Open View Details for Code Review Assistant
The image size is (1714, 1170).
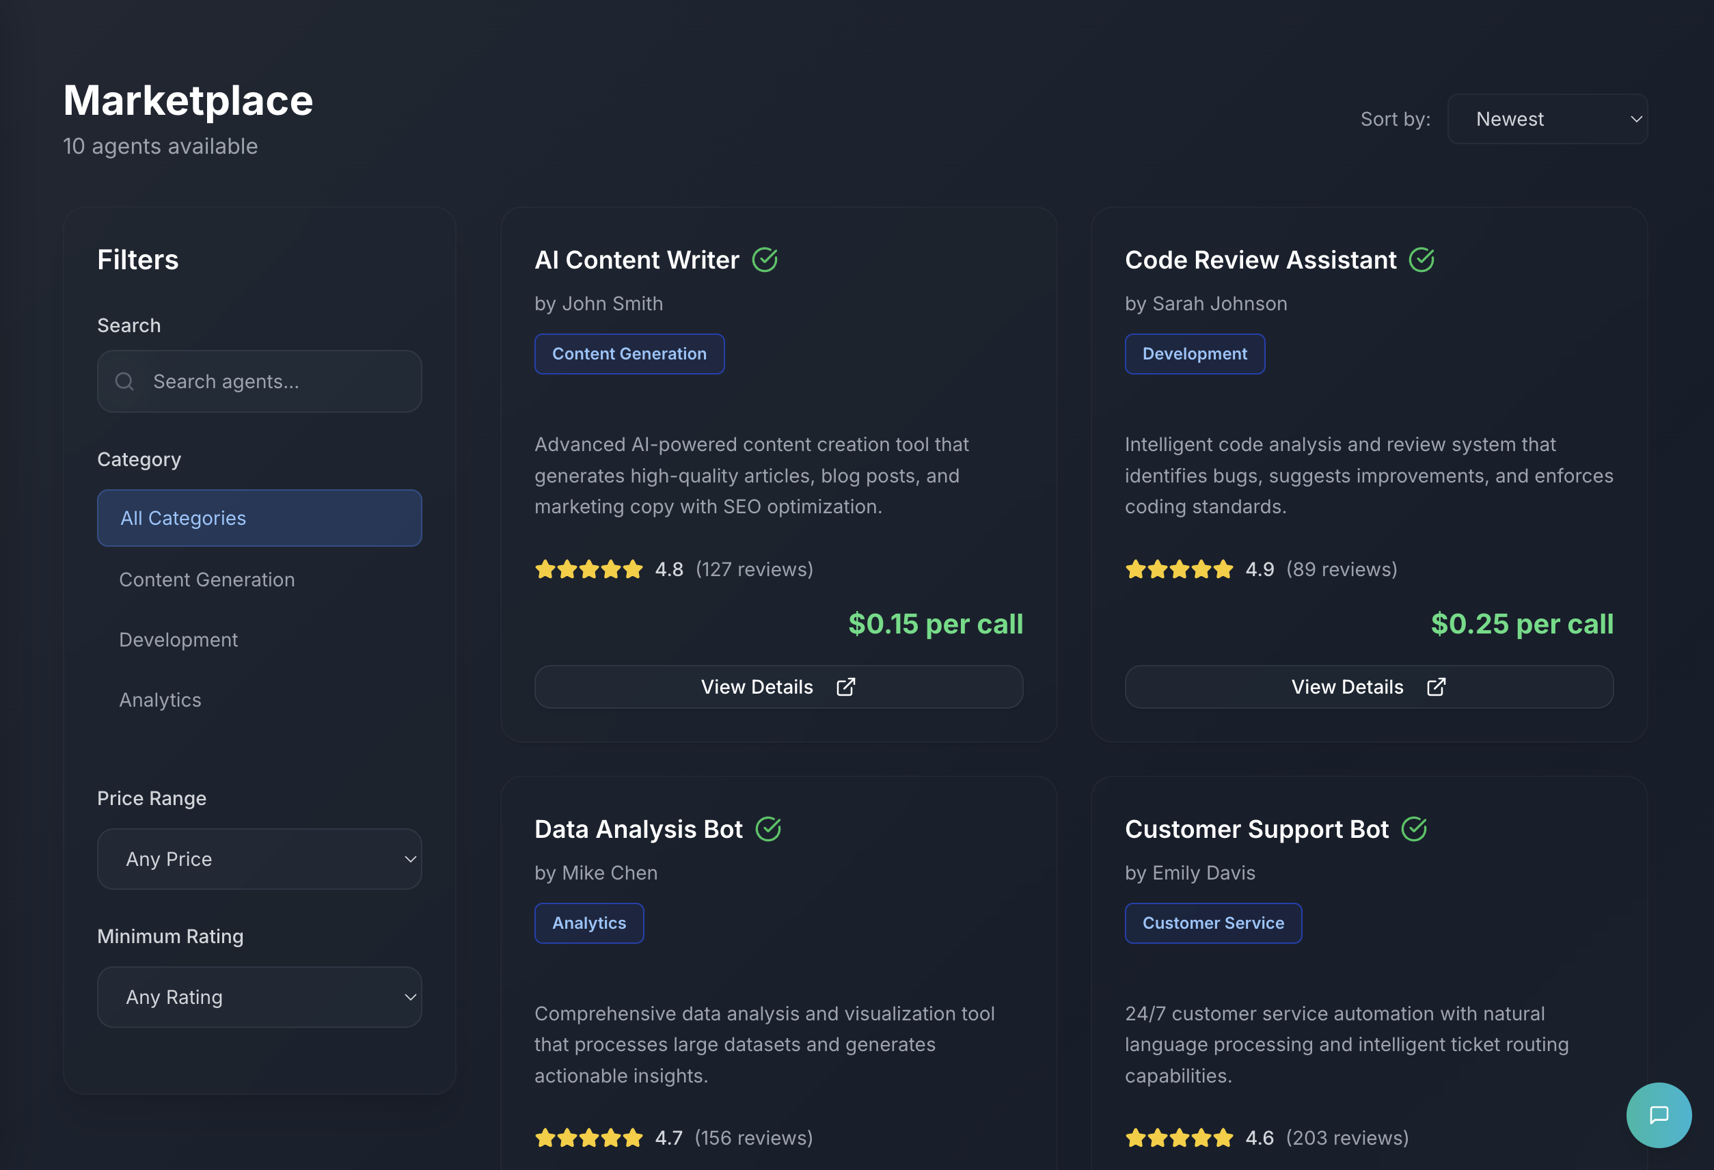pos(1369,687)
